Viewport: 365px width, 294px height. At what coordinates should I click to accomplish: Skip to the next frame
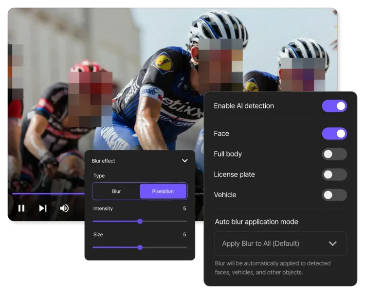coord(43,208)
